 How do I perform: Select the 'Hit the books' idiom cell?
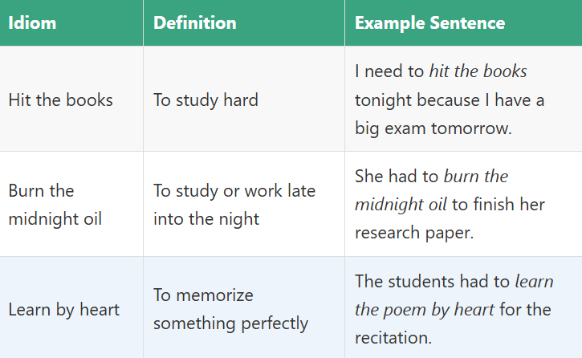click(x=60, y=100)
